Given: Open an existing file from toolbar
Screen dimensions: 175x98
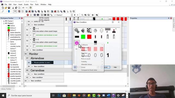Looking at the screenshot, I should [6, 8].
